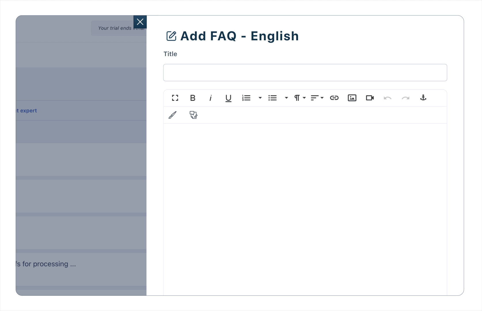Undo last edit
The image size is (482, 311).
[388, 98]
